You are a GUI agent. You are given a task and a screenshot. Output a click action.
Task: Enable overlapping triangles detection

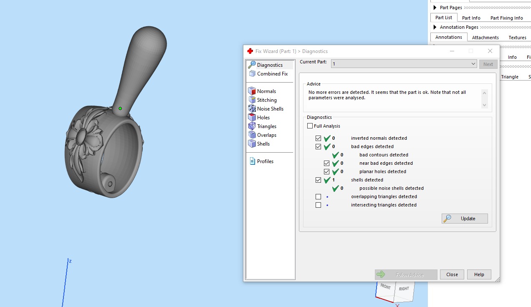pyautogui.click(x=319, y=196)
